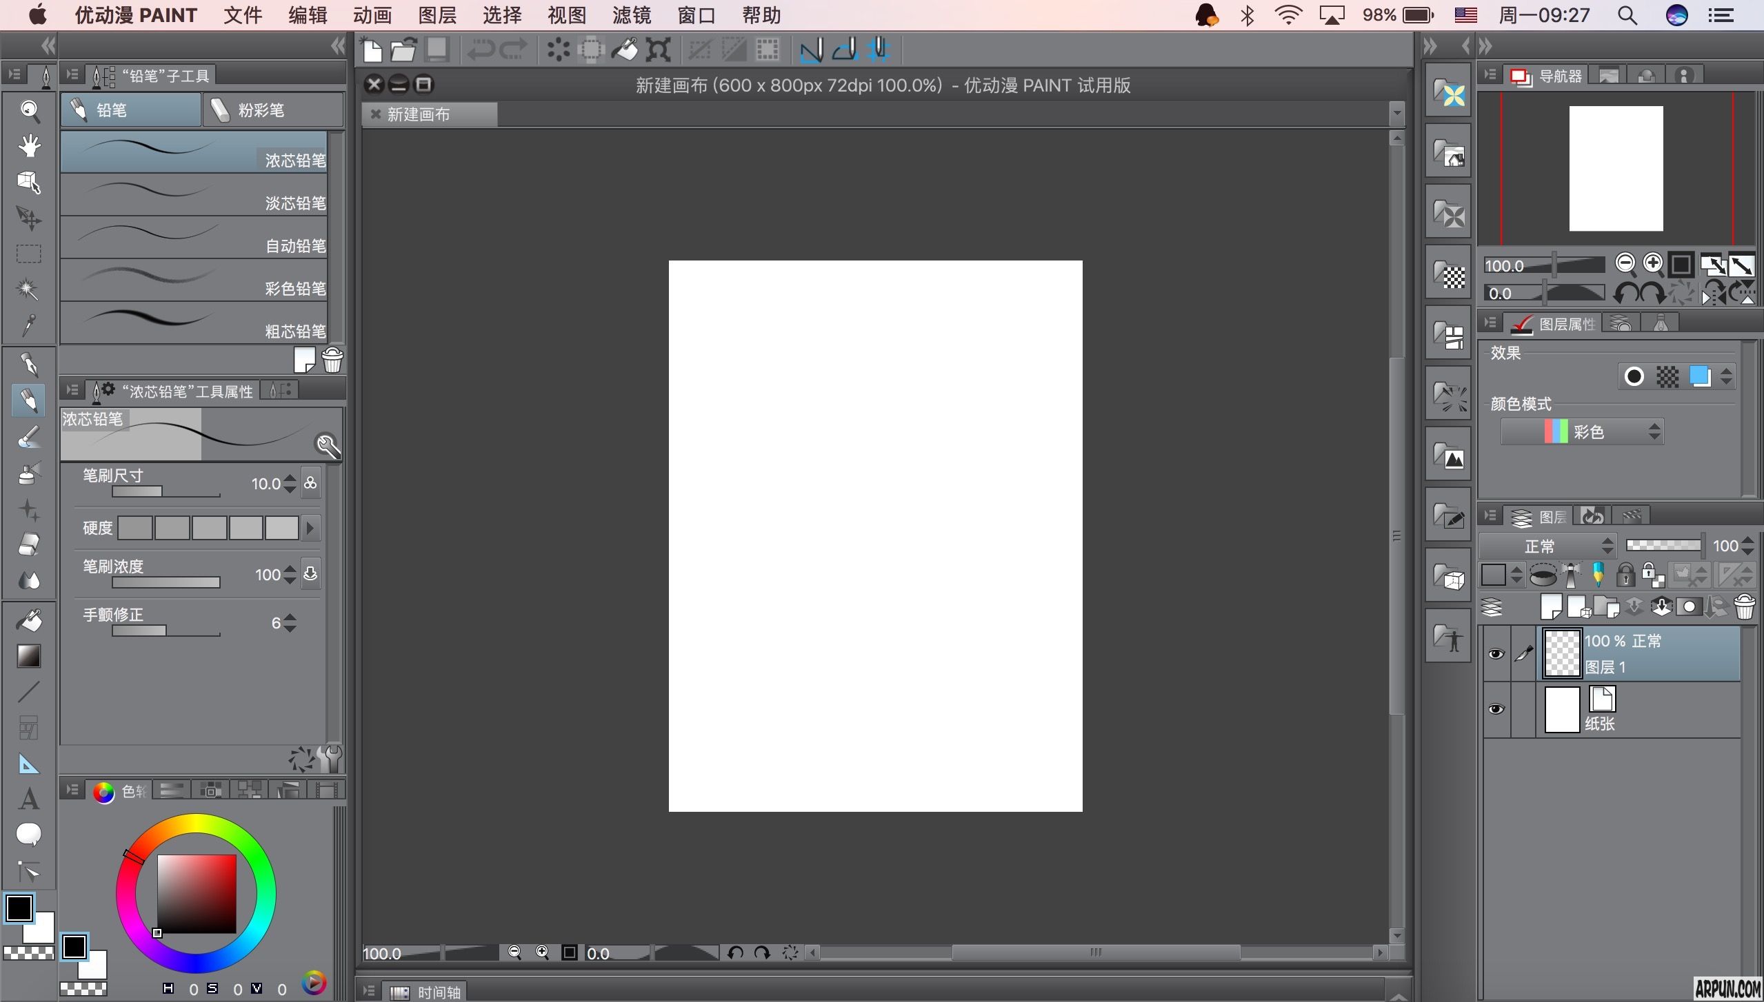Select the new canvas icon in toolbar

[x=372, y=49]
